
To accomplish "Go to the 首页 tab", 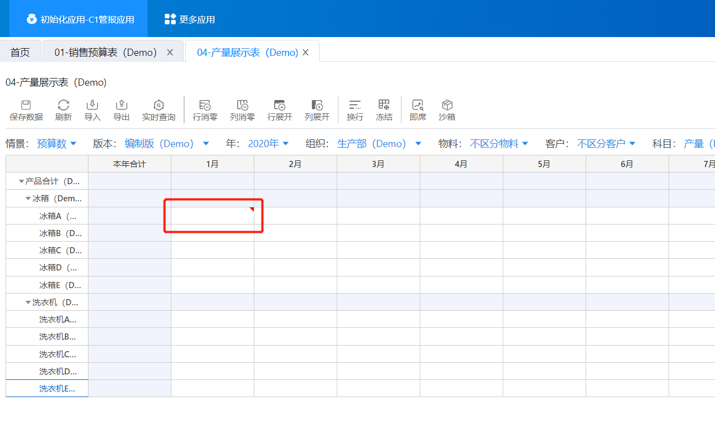I will pos(20,53).
